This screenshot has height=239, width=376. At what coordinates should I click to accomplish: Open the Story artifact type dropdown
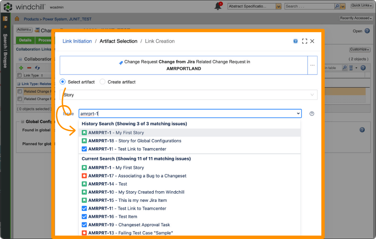pyautogui.click(x=313, y=95)
